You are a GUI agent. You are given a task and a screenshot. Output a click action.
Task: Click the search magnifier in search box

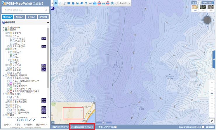[x=46, y=10]
